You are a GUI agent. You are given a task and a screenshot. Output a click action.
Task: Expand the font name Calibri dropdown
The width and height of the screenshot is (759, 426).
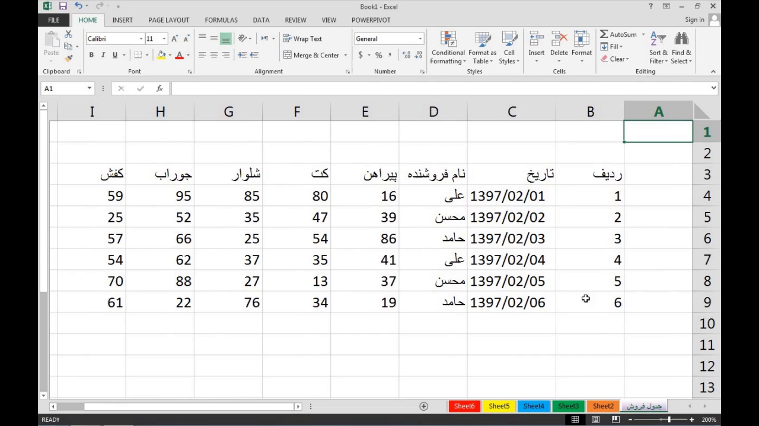141,38
